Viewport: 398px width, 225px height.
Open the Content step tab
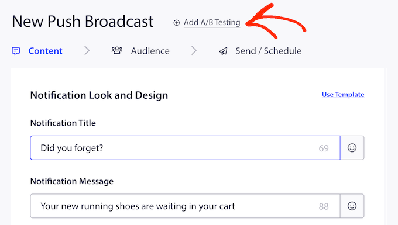click(45, 51)
